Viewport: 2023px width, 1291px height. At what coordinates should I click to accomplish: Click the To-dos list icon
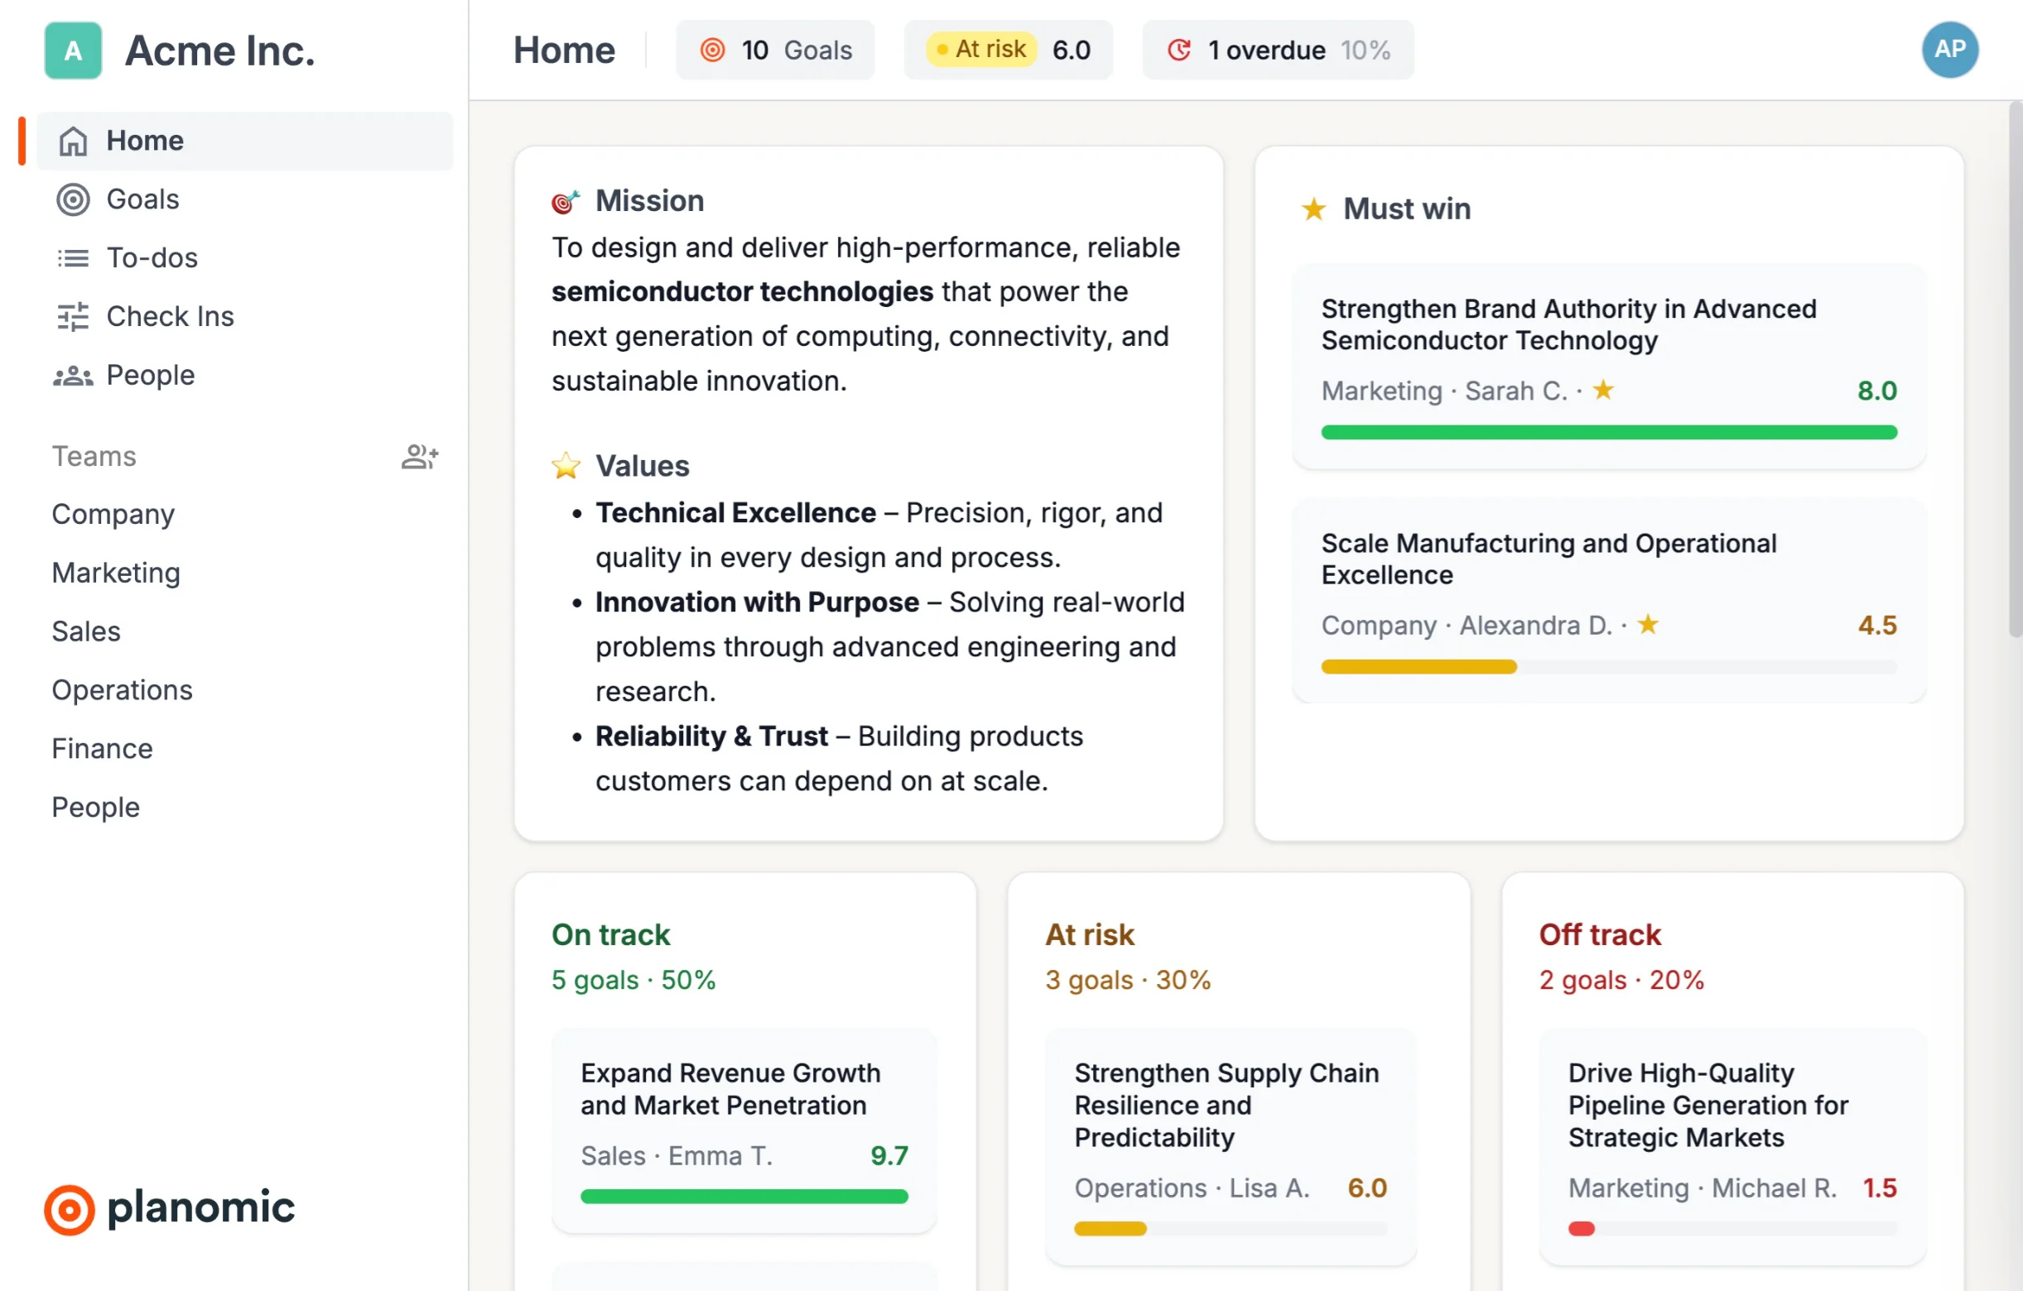tap(73, 257)
